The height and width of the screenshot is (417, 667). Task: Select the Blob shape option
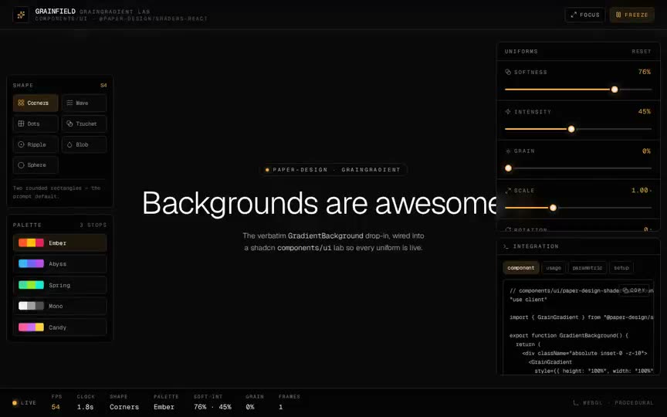click(84, 144)
